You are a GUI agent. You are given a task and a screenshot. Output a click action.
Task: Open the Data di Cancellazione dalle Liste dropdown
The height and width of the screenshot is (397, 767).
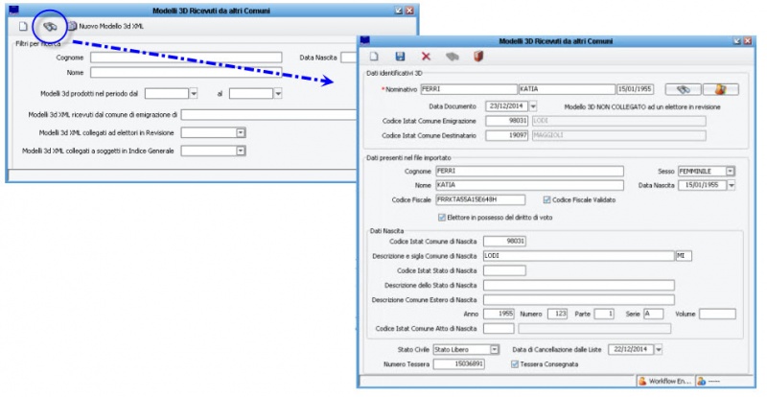pos(658,349)
